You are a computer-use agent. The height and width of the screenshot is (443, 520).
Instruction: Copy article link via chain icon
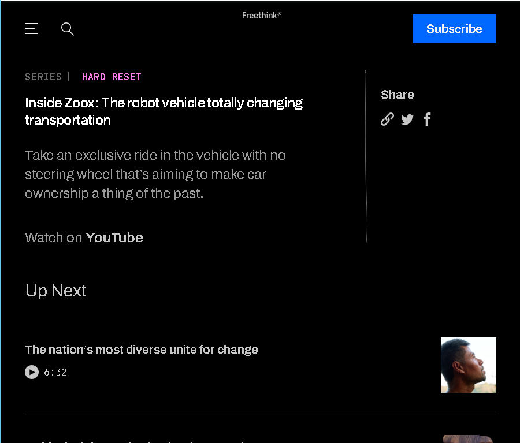point(387,119)
